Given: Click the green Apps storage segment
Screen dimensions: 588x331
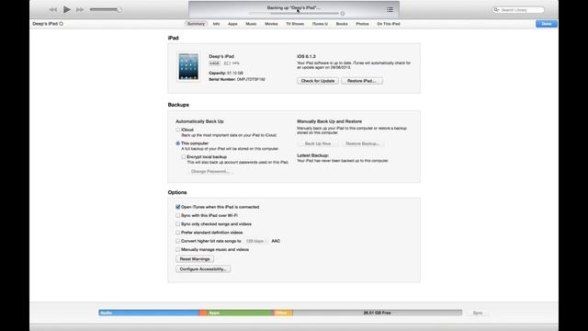Looking at the screenshot, I should (240, 313).
